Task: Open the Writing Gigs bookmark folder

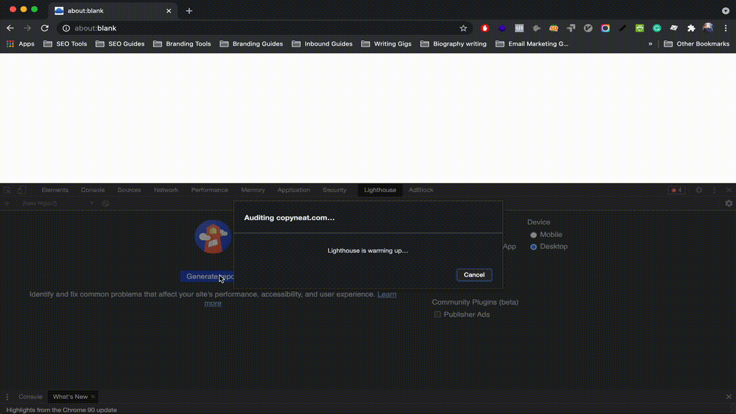Action: tap(386, 44)
